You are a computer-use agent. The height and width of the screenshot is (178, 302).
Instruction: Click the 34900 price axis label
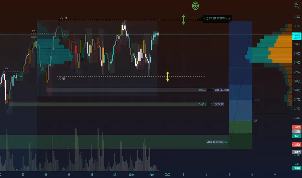pyautogui.click(x=297, y=72)
